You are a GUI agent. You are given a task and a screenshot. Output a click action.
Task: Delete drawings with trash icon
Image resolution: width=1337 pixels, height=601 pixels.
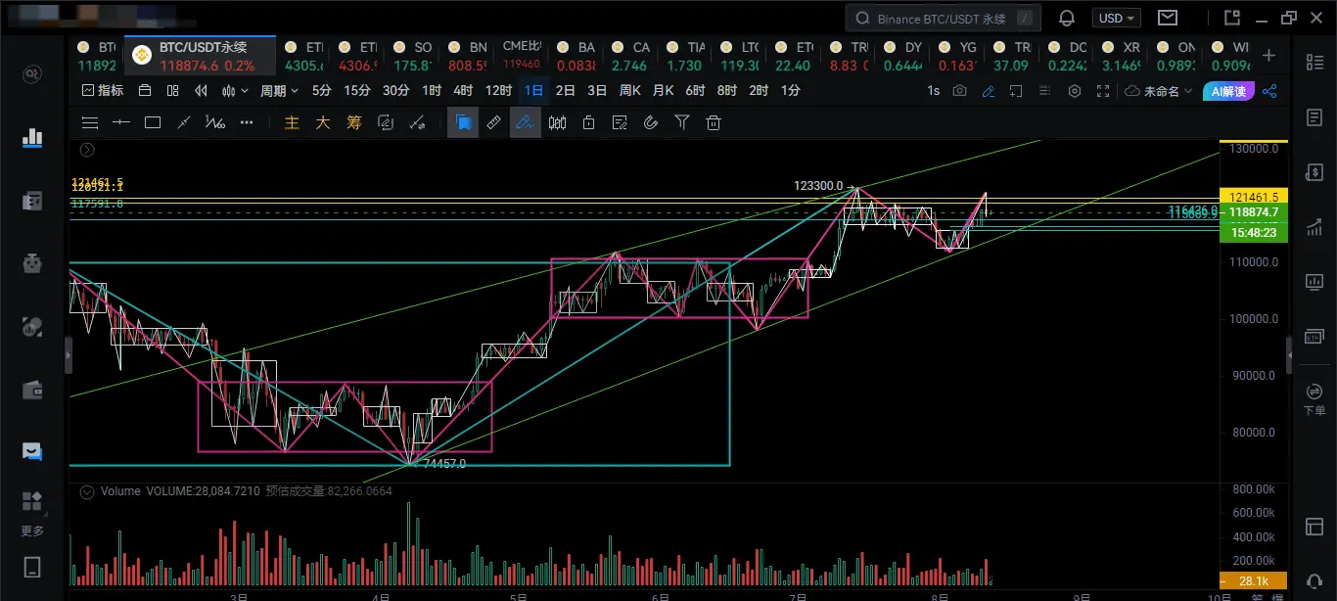pyautogui.click(x=714, y=122)
